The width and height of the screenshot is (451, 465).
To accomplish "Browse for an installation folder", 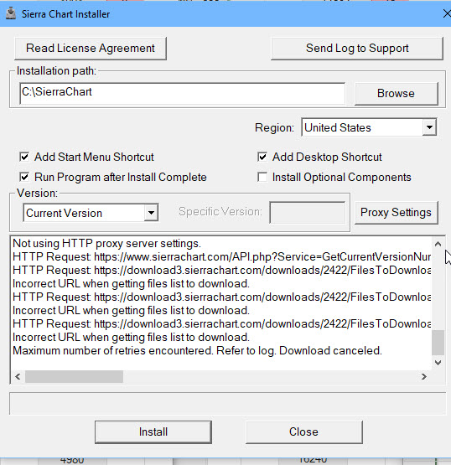I will coord(396,93).
